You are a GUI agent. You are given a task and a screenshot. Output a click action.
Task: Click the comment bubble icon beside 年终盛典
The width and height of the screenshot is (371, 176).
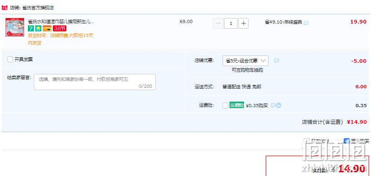pos(306,23)
